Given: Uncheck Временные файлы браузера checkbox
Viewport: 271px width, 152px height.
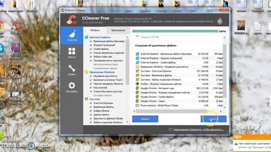Looking at the screenshot, I should (91, 41).
